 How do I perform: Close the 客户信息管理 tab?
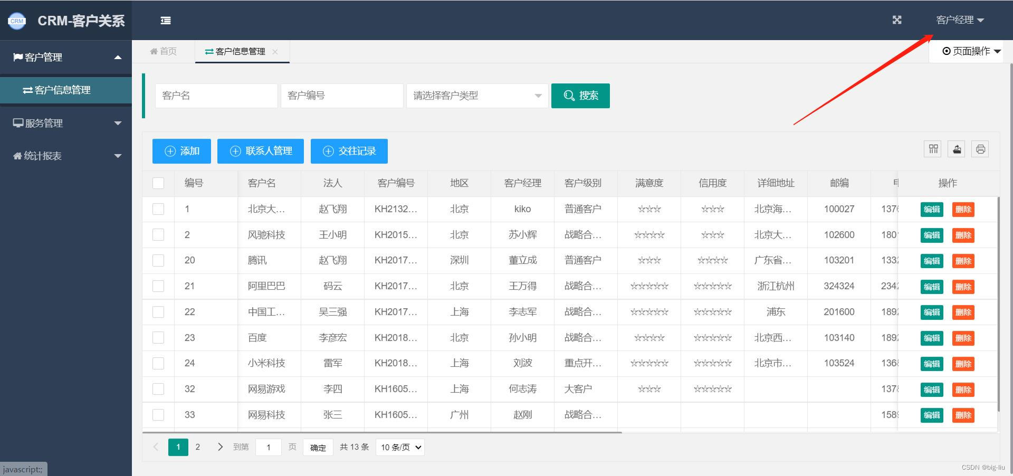tap(275, 52)
